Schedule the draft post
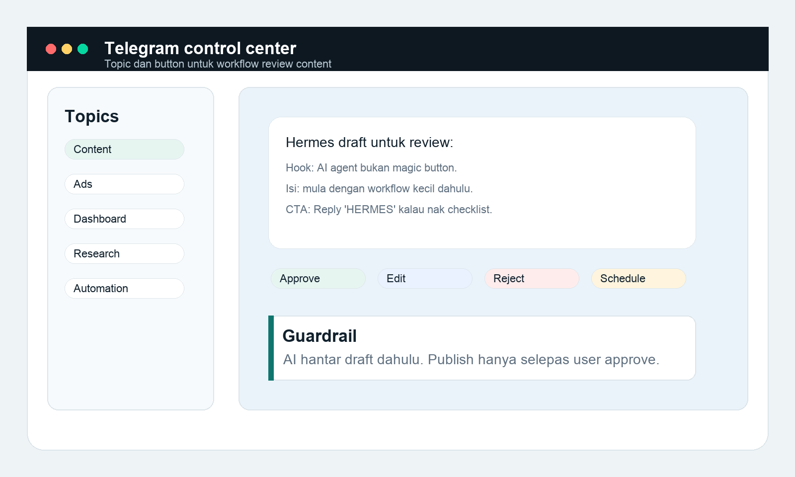 coord(638,278)
